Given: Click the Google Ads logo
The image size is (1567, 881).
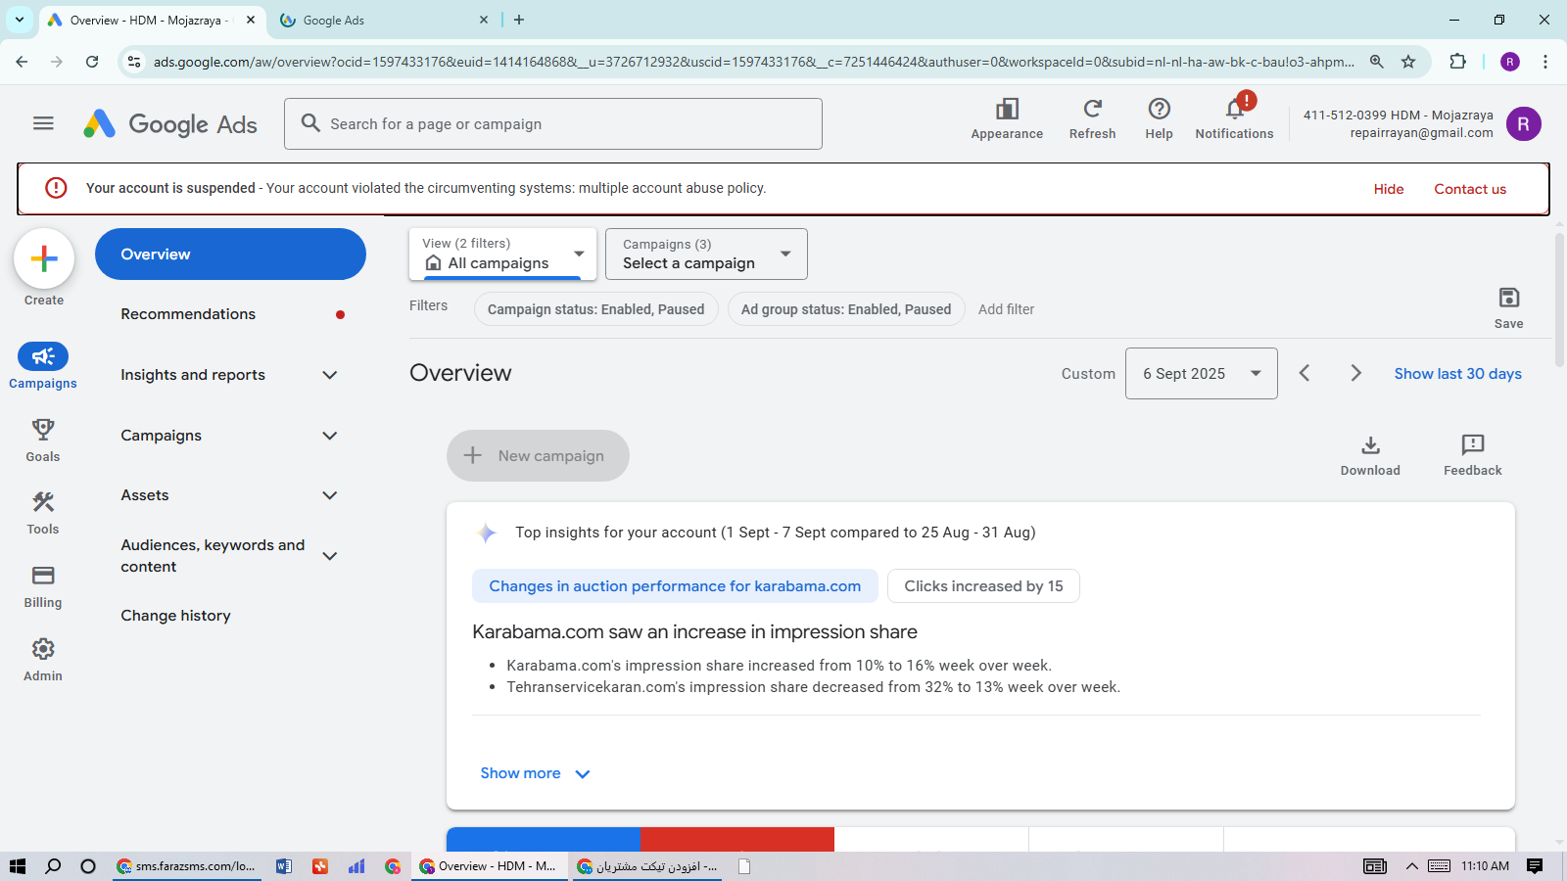Looking at the screenshot, I should tap(170, 124).
